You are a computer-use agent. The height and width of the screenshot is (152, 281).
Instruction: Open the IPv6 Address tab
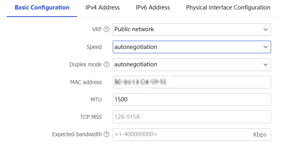point(153,8)
